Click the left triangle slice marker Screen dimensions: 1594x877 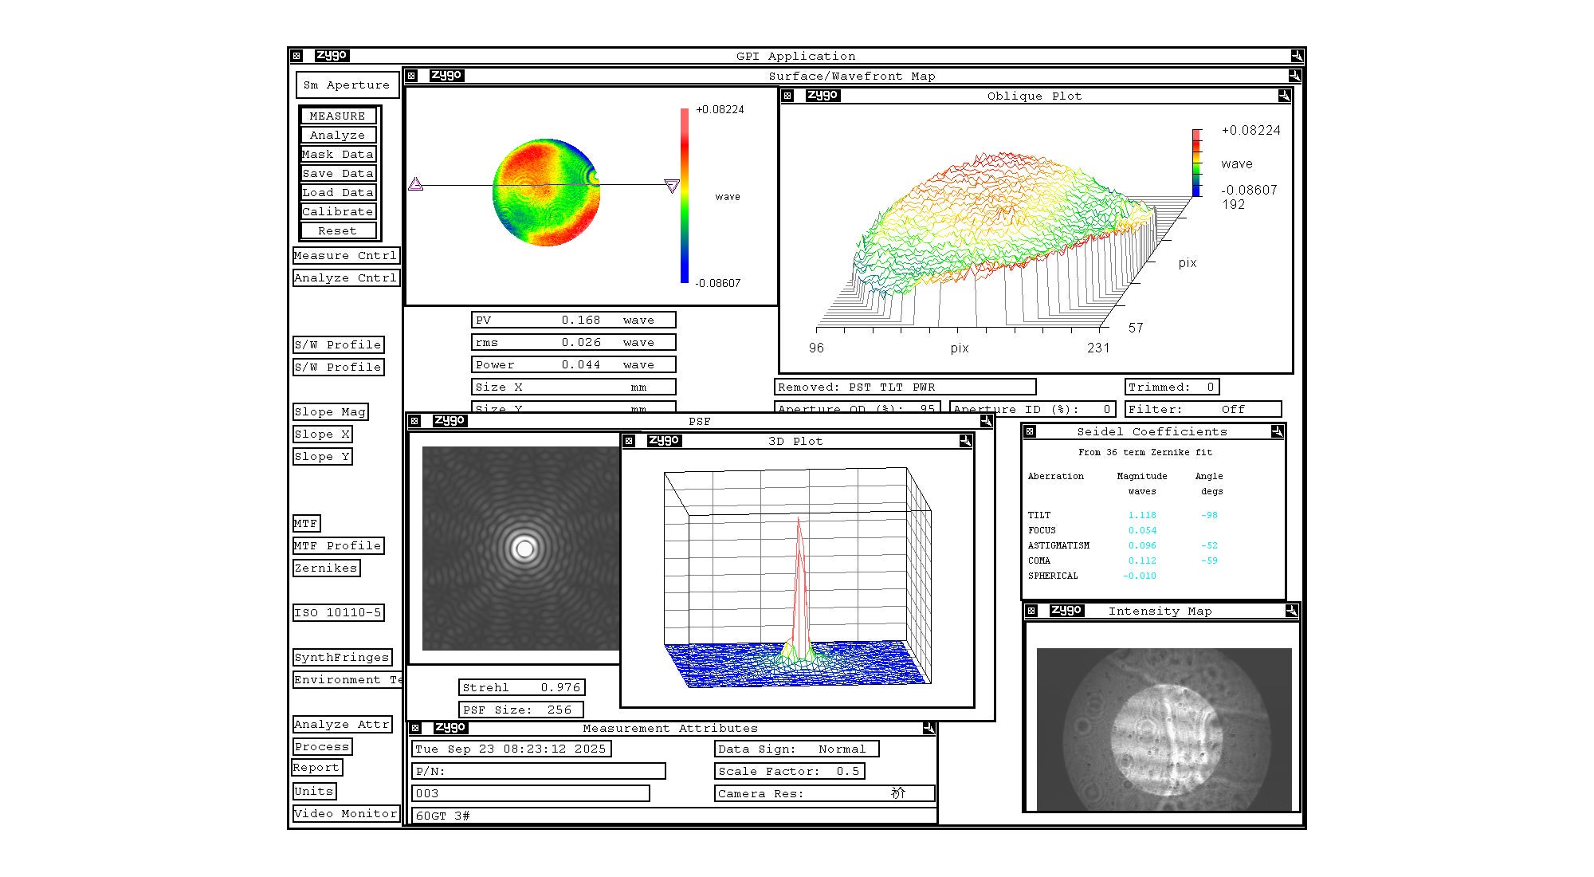pyautogui.click(x=415, y=184)
